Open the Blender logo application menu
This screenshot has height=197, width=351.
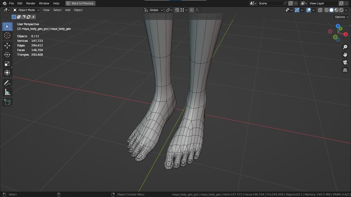(x=4, y=3)
